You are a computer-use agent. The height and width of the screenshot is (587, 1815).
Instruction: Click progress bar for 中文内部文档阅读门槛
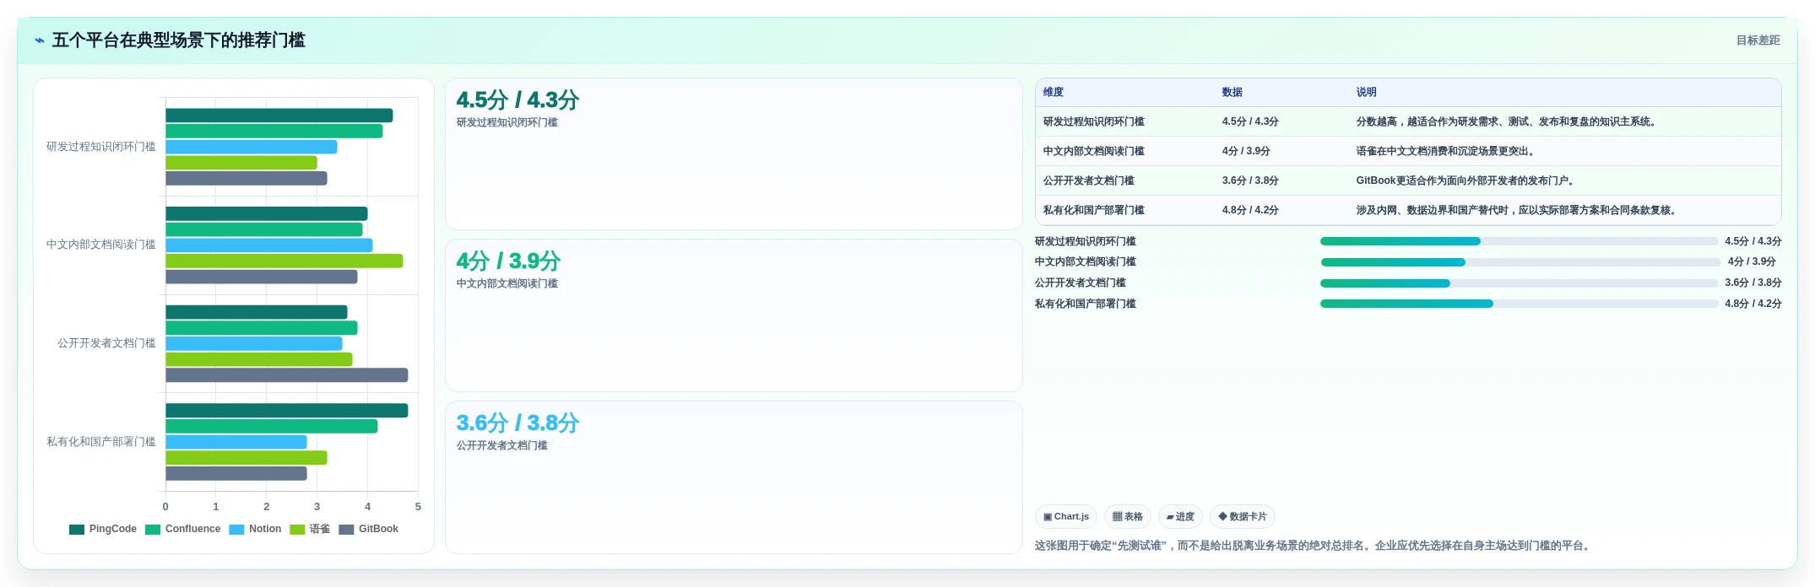pos(1520,262)
